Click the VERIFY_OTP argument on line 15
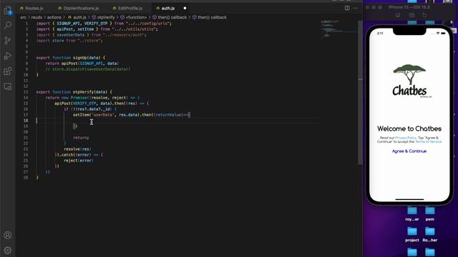 click(x=84, y=103)
